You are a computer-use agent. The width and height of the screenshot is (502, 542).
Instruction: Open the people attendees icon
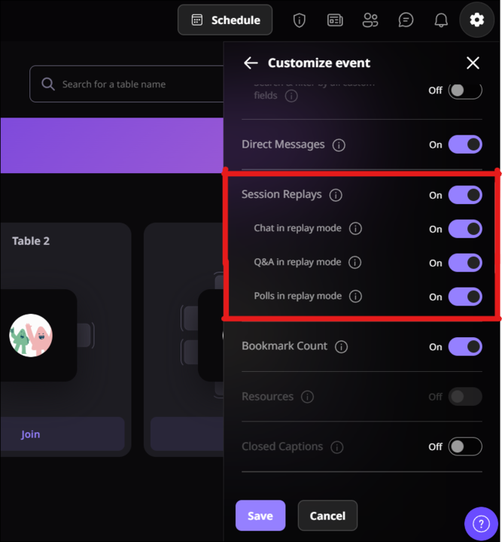(370, 20)
